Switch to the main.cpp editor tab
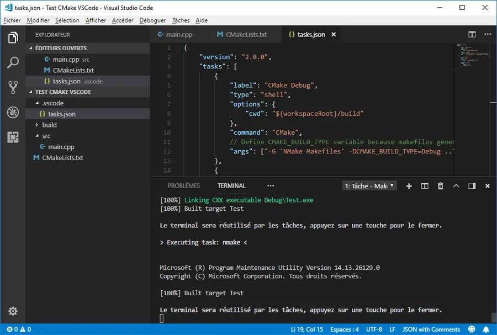 point(179,34)
